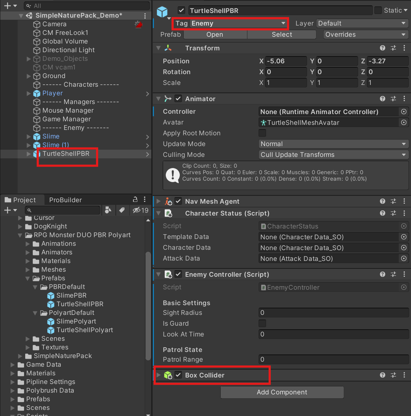Click the prefab Select button
Image resolution: width=411 pixels, height=416 pixels.
[282, 35]
